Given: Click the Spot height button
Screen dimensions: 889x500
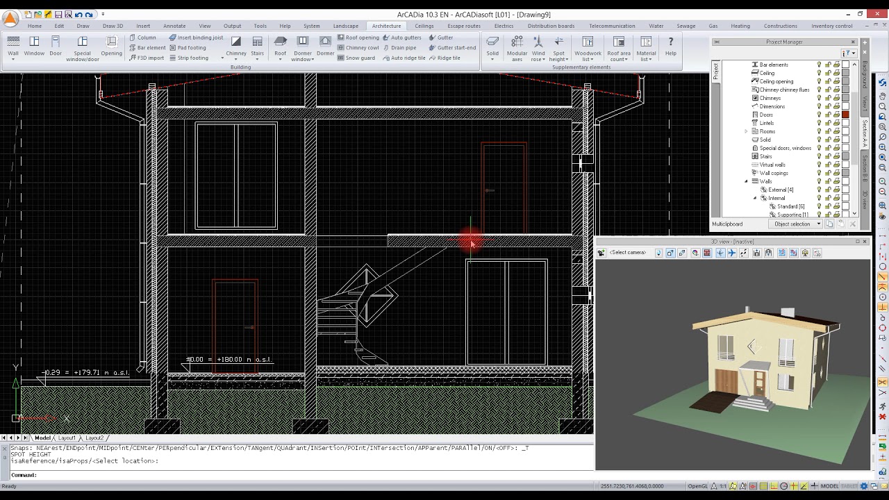Looking at the screenshot, I should click(x=558, y=49).
